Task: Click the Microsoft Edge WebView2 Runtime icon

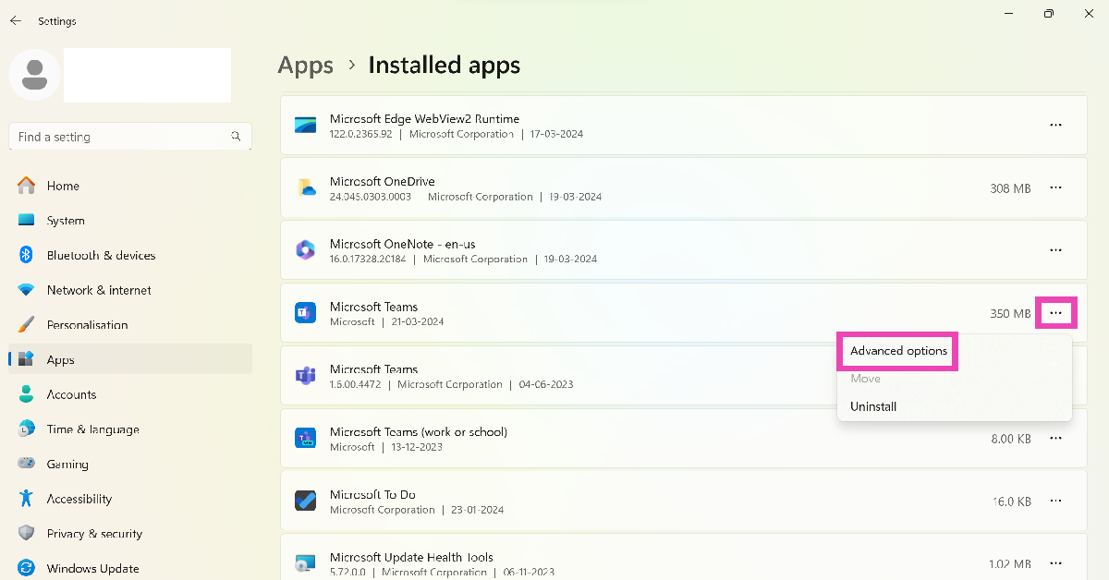Action: 306,125
